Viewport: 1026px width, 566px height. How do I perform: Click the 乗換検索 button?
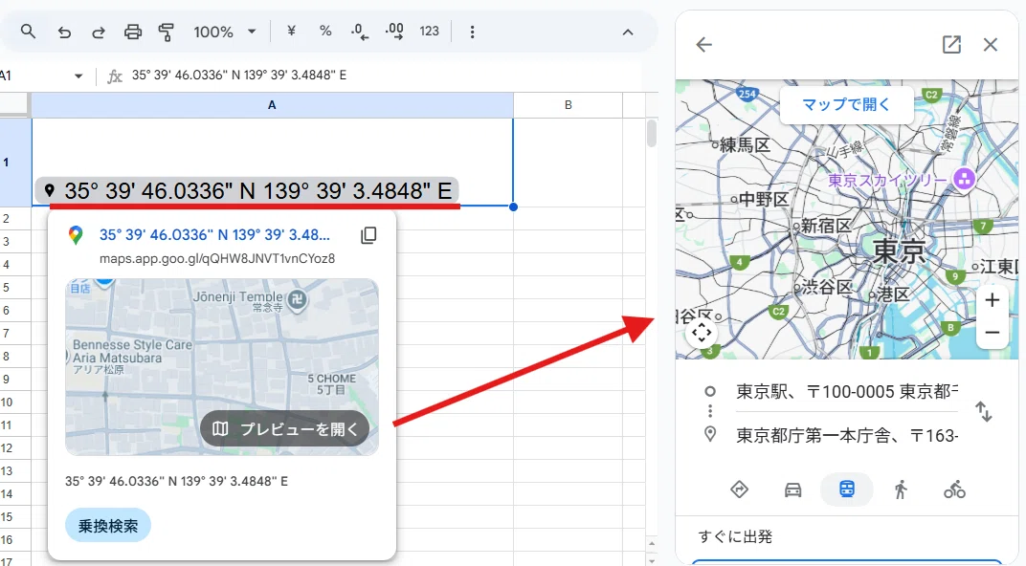(108, 526)
